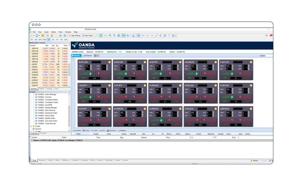
Task: Tile chart windows with the grid icon
Action: pos(119,36)
